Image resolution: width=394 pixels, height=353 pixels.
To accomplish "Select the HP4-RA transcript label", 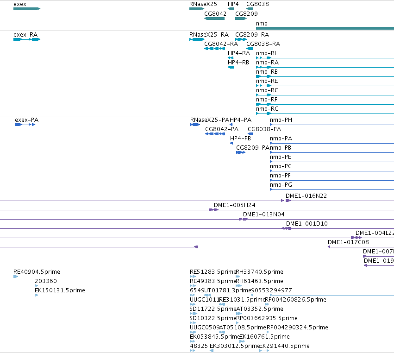I will coord(239,53).
